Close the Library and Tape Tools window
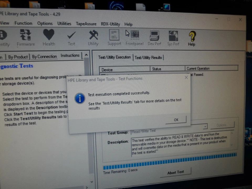The width and height of the screenshot is (252, 189). pos(240,20)
